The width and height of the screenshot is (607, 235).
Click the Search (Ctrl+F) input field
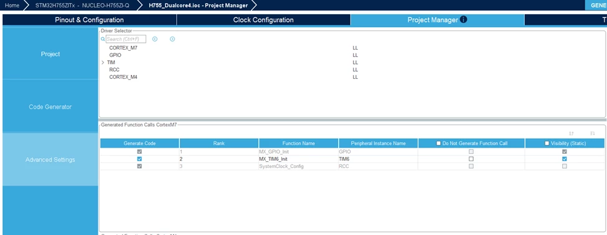(126, 39)
